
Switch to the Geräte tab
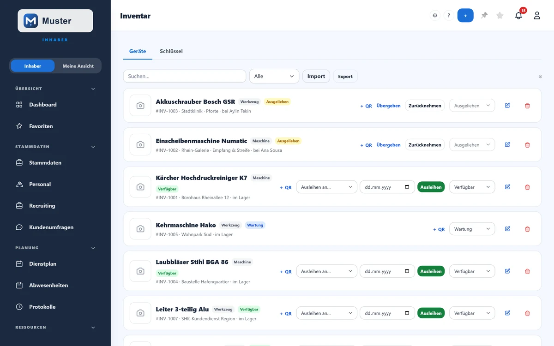click(138, 51)
